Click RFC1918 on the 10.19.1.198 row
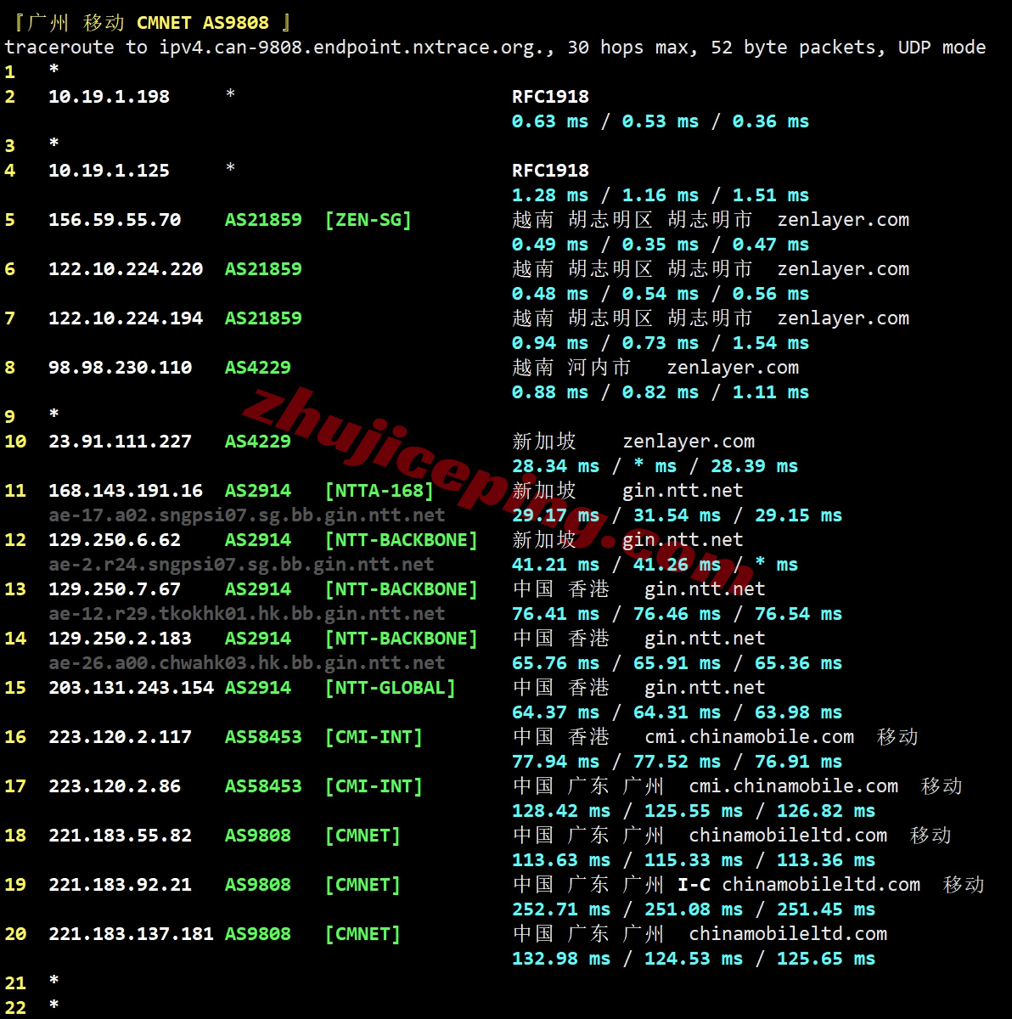 550,97
